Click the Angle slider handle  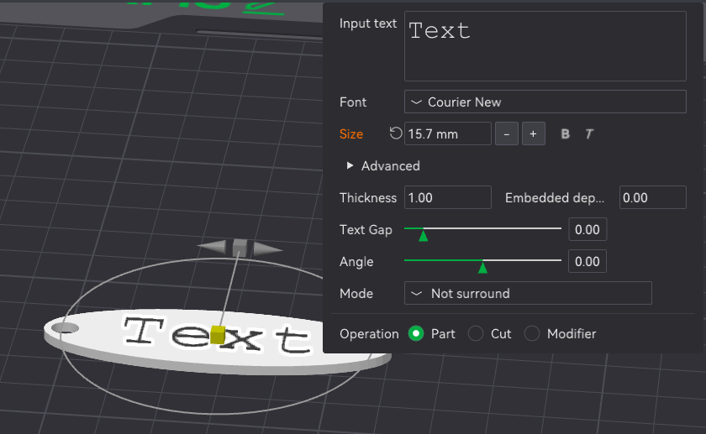coord(482,267)
